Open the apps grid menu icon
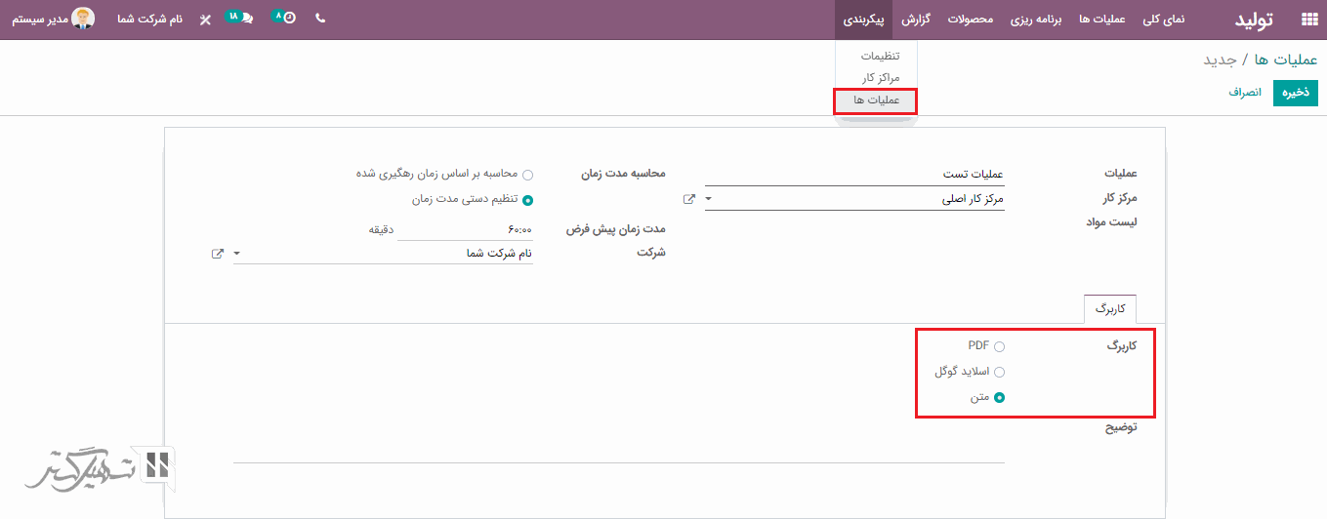Screen dimensions: 1327x519 point(1308,20)
